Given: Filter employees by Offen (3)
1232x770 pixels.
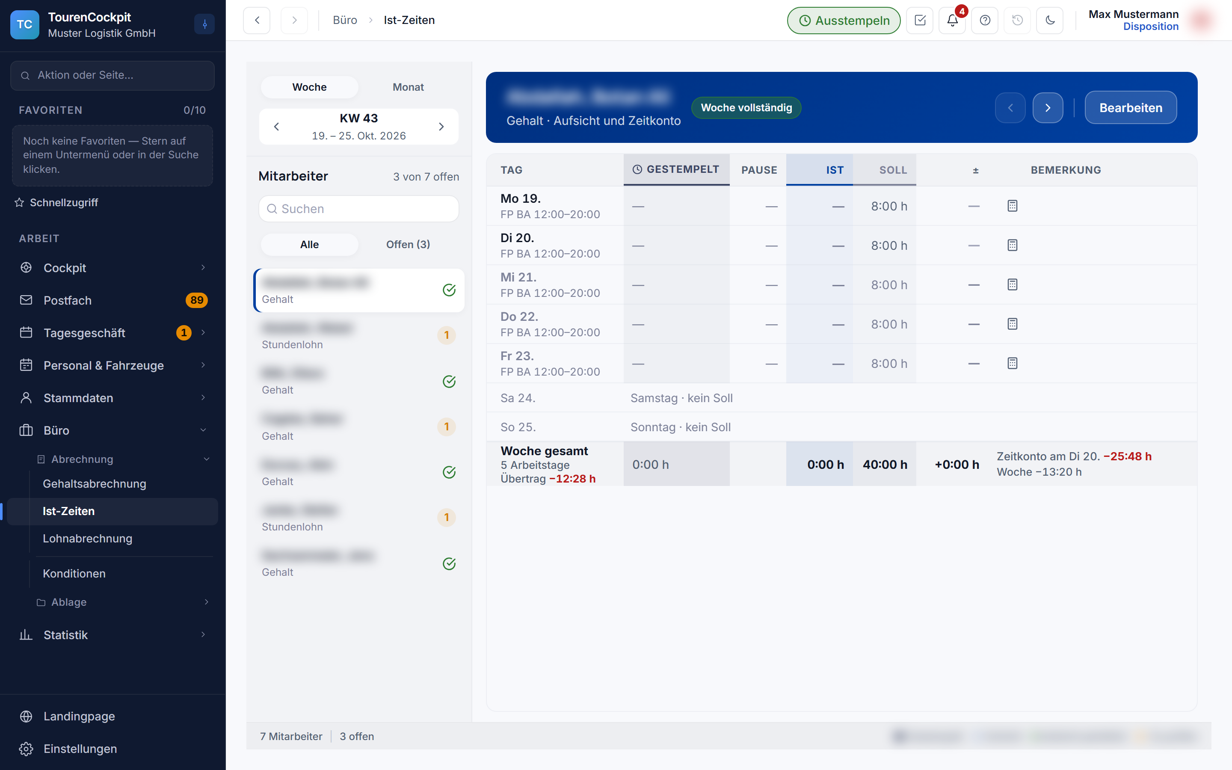Looking at the screenshot, I should click(x=408, y=244).
